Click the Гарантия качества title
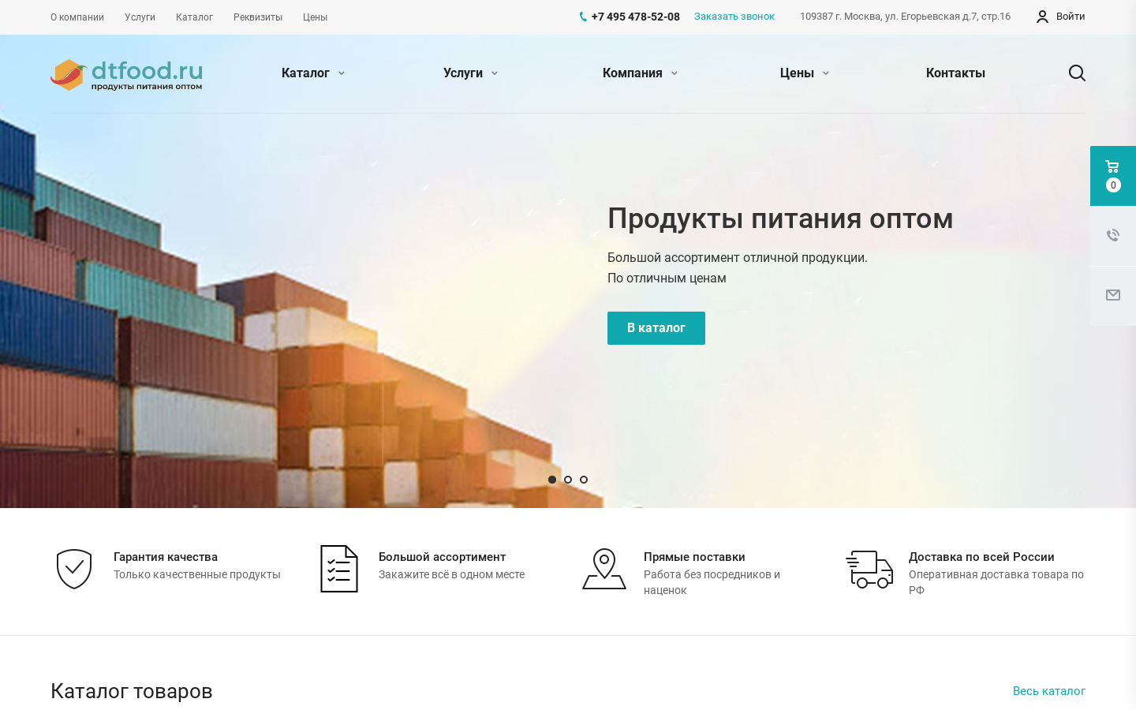The image size is (1136, 710). click(x=166, y=557)
